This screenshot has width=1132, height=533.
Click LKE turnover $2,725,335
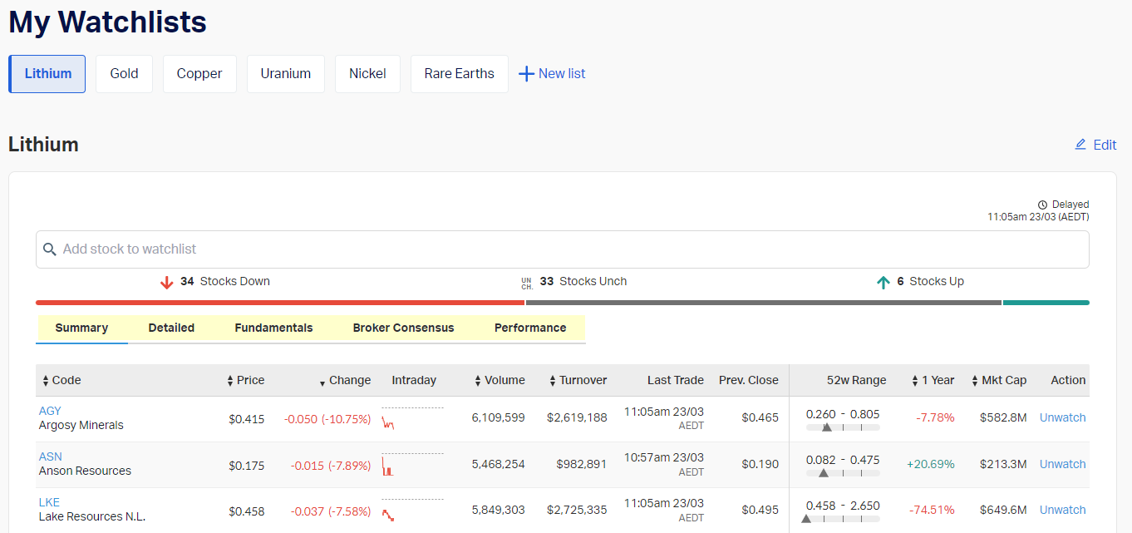click(x=577, y=510)
